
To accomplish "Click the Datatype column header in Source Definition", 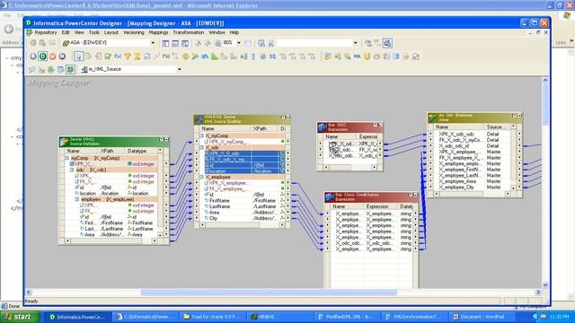I will (141, 151).
